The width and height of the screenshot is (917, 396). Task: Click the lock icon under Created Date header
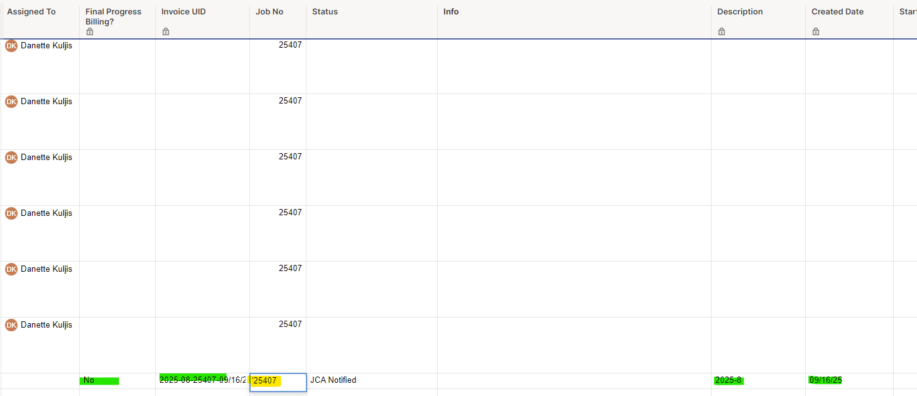pyautogui.click(x=816, y=31)
